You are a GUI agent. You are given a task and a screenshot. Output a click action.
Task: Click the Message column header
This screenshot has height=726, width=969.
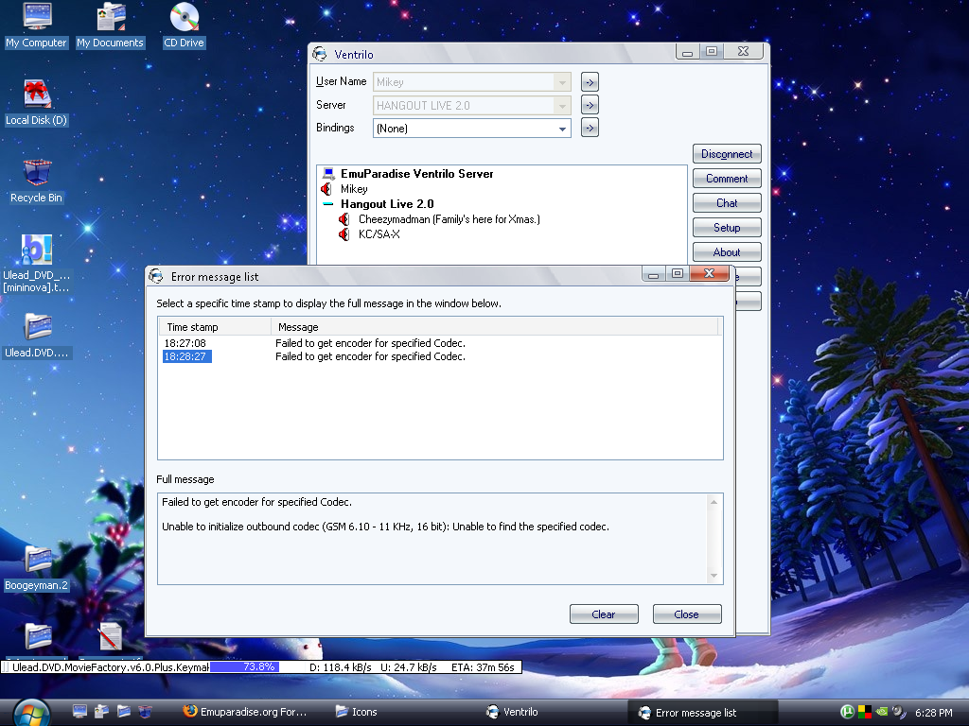tap(495, 326)
